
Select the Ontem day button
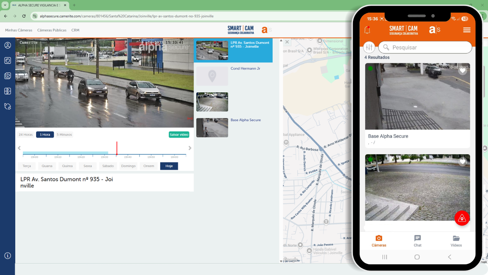click(149, 166)
